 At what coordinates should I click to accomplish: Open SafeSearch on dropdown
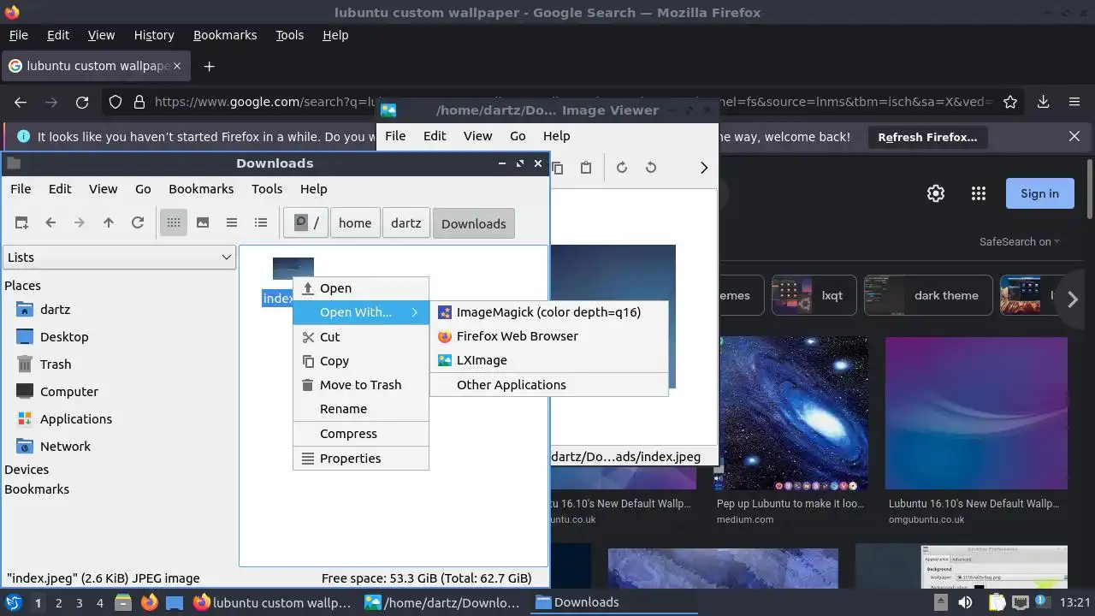(1020, 242)
